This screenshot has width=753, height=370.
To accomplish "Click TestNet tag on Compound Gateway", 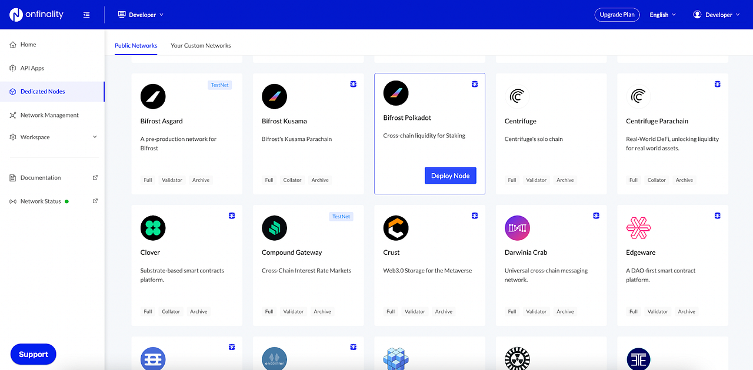I will click(x=341, y=217).
